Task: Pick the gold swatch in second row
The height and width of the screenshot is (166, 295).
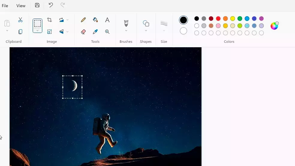Action: point(225,26)
